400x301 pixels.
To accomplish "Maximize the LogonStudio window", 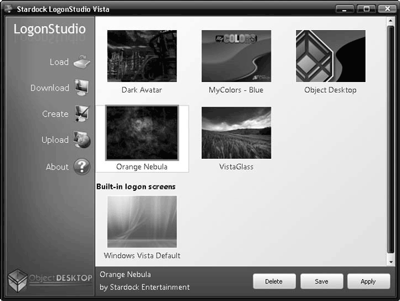I will coord(365,9).
